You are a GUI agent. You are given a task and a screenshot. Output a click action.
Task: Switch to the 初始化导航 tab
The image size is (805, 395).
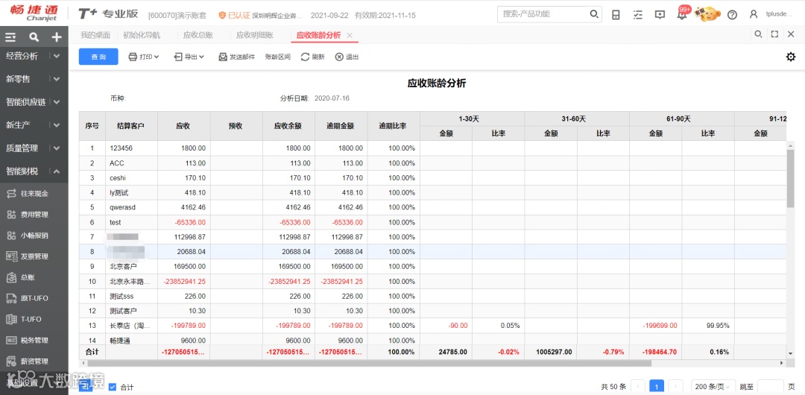[142, 36]
